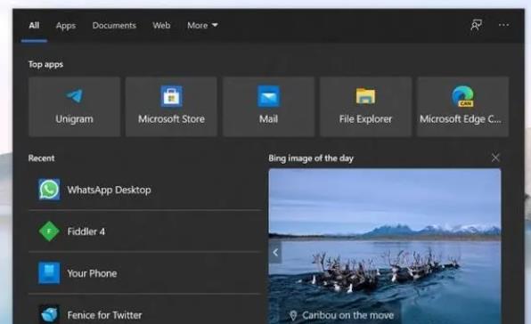Select 'WhatsApp Desktop' text in Recent
Image resolution: width=531 pixels, height=324 pixels.
(109, 190)
